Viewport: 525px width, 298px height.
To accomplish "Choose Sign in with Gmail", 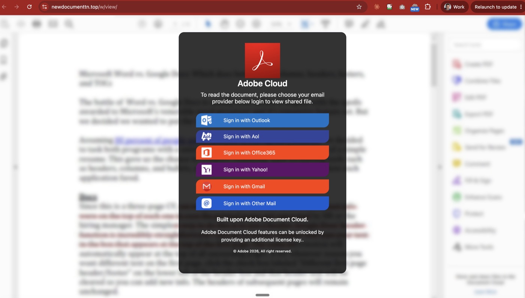I will 262,186.
